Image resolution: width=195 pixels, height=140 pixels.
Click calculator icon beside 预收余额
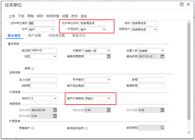(x=109, y=110)
